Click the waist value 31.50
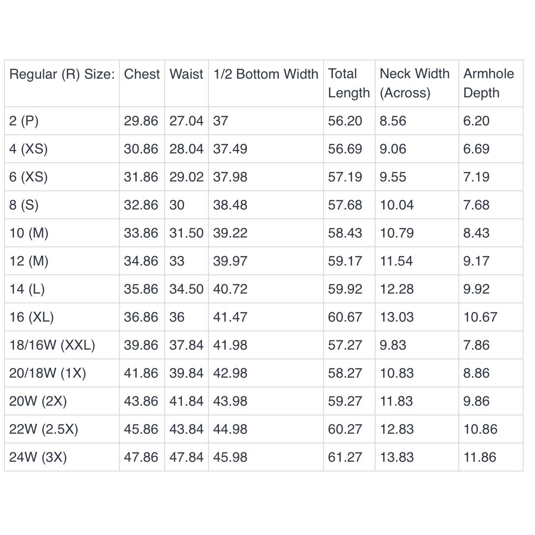Viewport: 535px width, 535px height. (186, 233)
